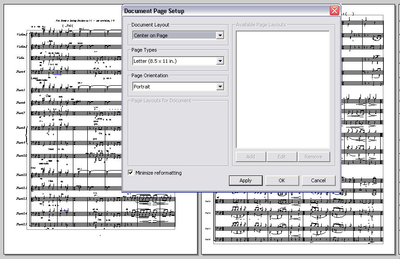Click the greyed-out Remove button
The height and width of the screenshot is (259, 400).
point(314,157)
